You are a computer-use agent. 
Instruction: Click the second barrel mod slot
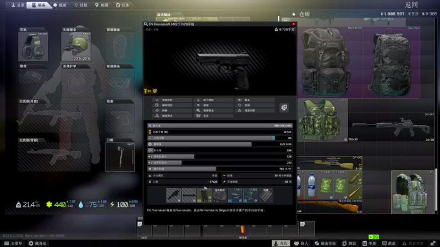point(189,195)
